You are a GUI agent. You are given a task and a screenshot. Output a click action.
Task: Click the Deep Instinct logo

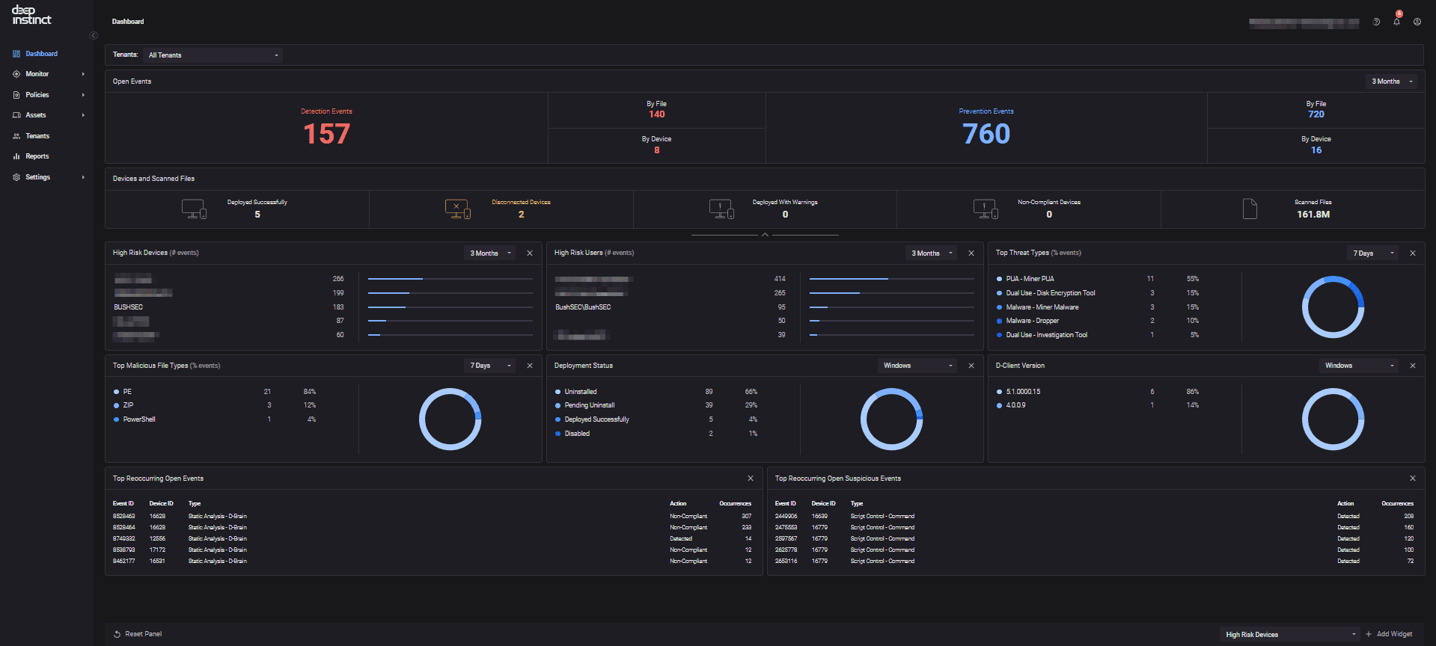tap(31, 16)
